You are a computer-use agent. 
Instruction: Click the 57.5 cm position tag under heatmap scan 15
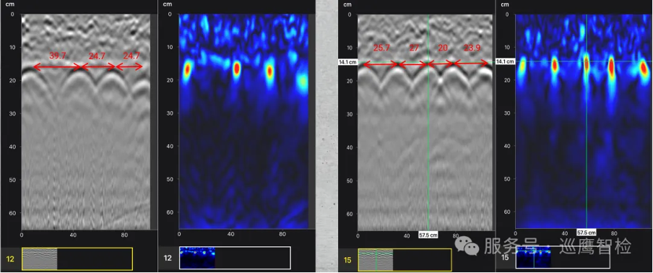click(587, 232)
